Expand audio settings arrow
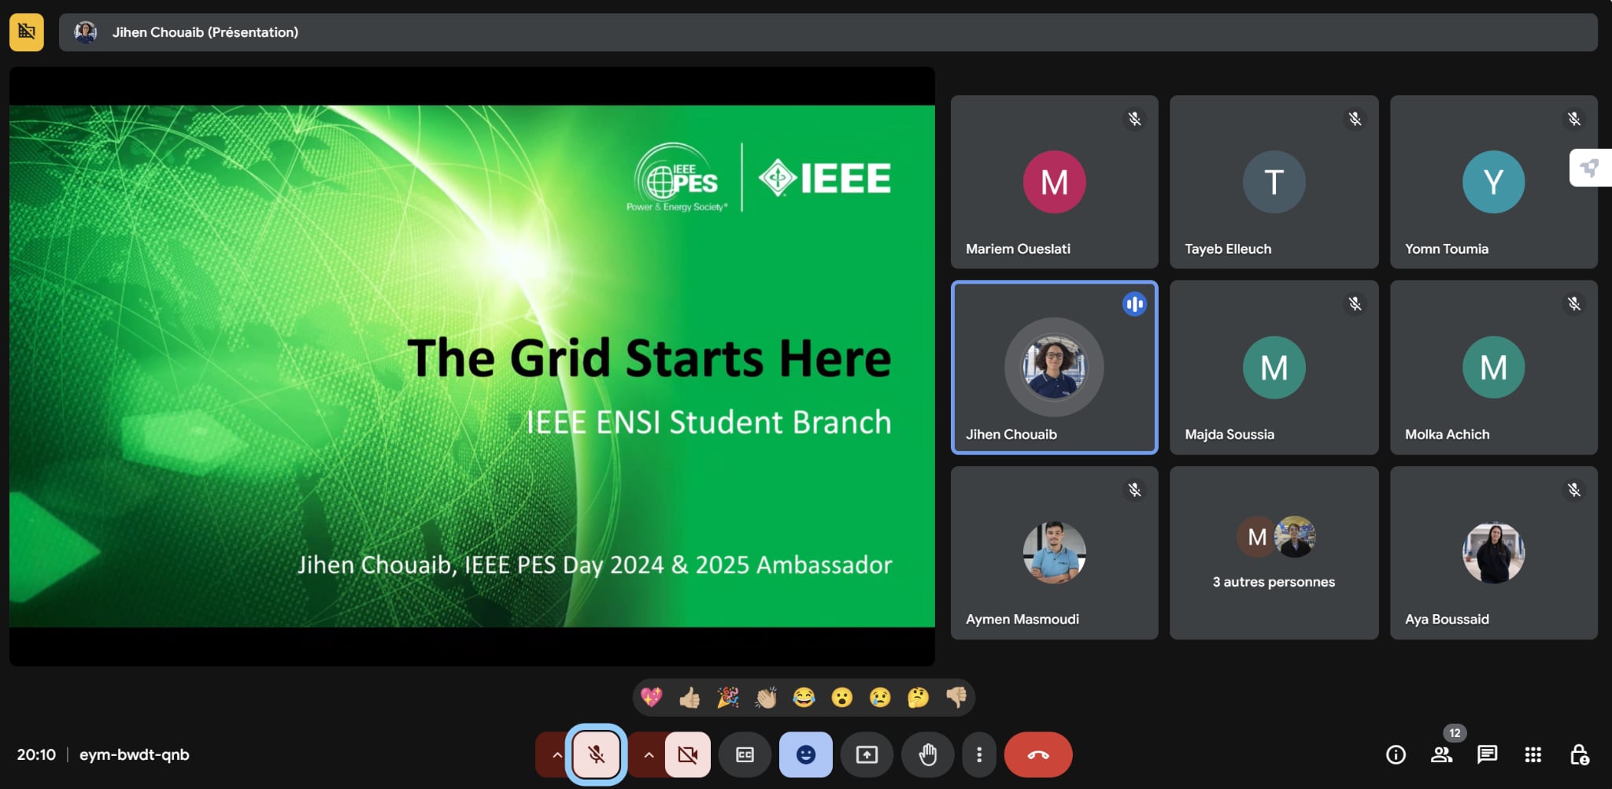Image resolution: width=1612 pixels, height=789 pixels. [x=556, y=755]
